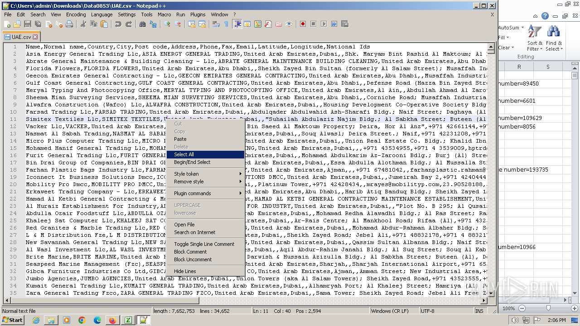Screen dimensions: 580x326
Task: Click Save Recorded Macro icon
Action: click(x=344, y=24)
